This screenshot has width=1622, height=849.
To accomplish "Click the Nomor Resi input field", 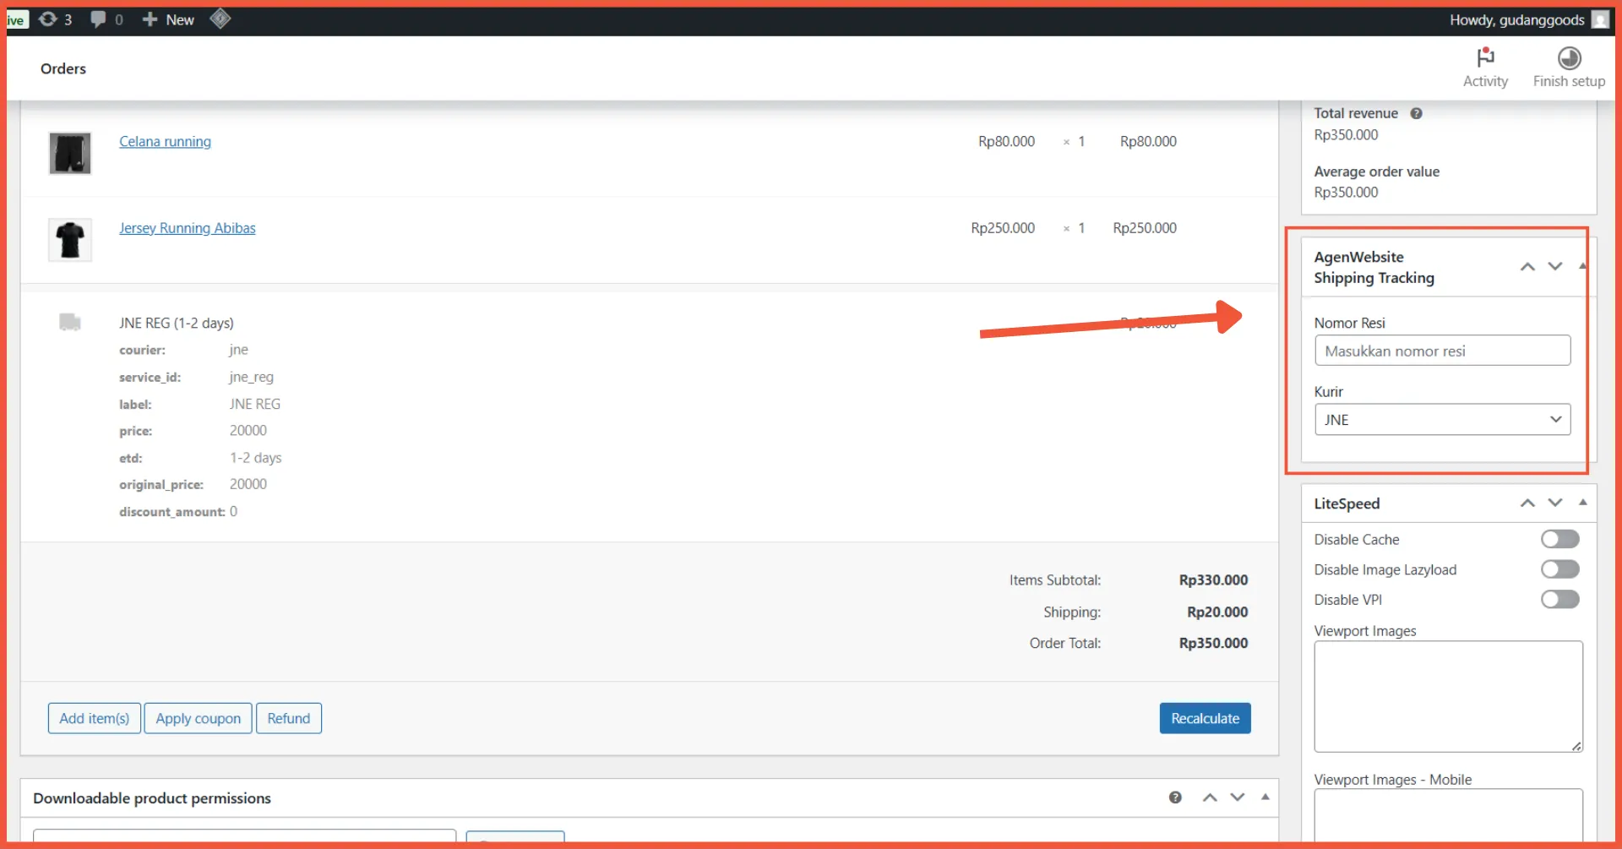I will [1442, 351].
